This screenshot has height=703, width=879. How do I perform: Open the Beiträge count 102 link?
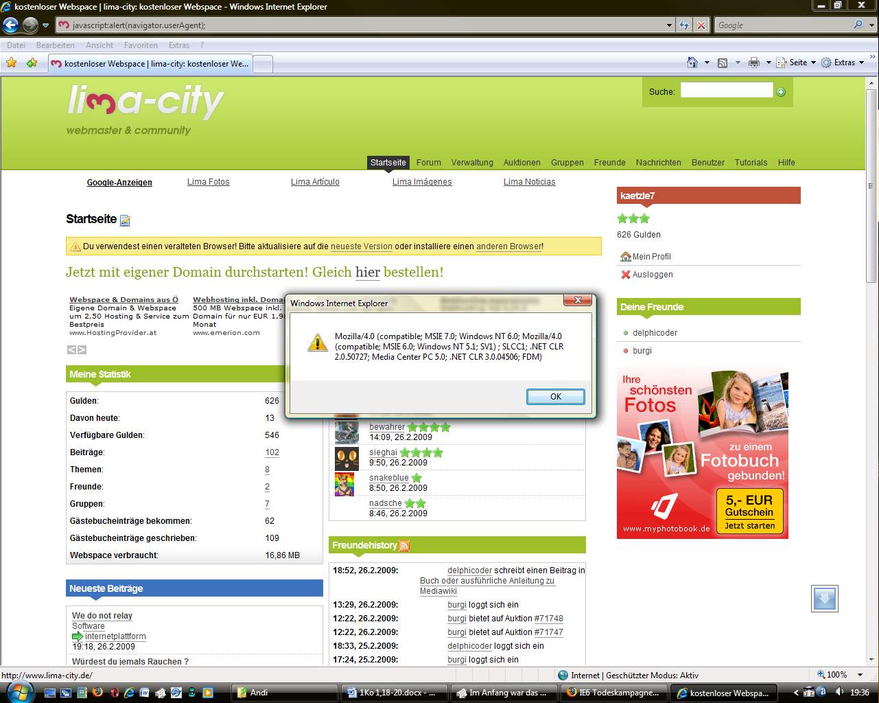(272, 452)
